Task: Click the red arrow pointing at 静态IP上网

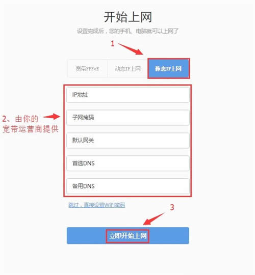Action: pos(131,49)
